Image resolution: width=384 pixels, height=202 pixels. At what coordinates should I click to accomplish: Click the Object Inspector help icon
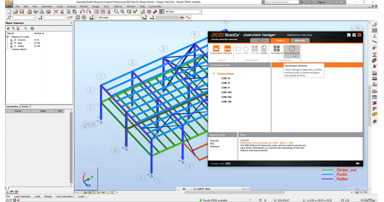point(32,29)
